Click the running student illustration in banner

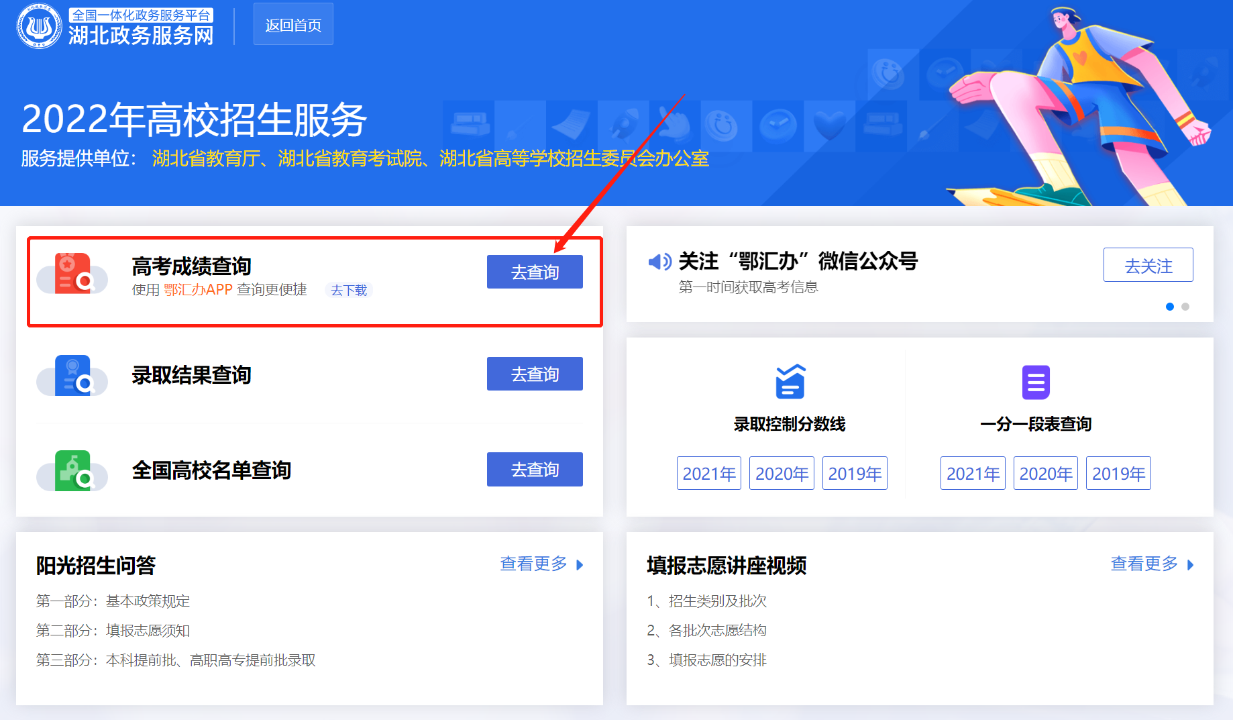[x=1080, y=107]
